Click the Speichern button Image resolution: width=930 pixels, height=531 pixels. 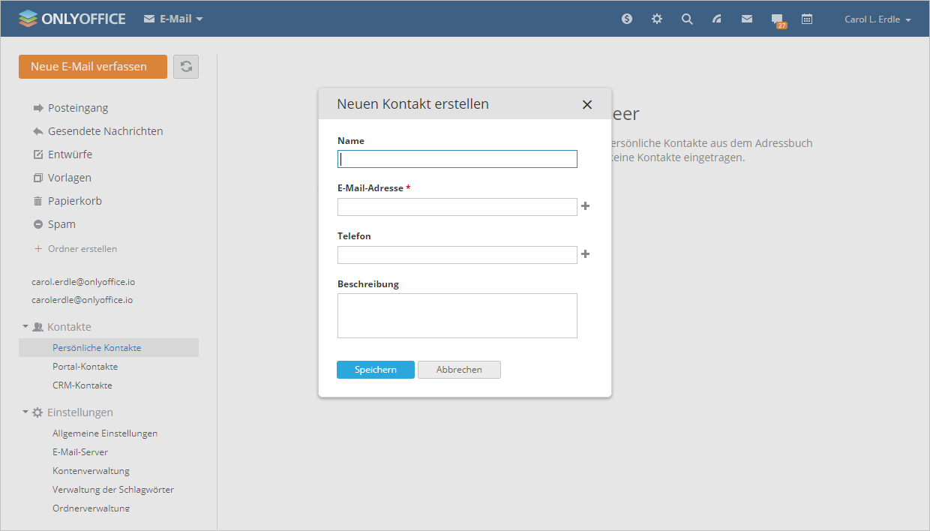(376, 370)
